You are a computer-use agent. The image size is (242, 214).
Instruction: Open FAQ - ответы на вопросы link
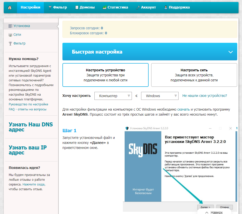[27, 109]
